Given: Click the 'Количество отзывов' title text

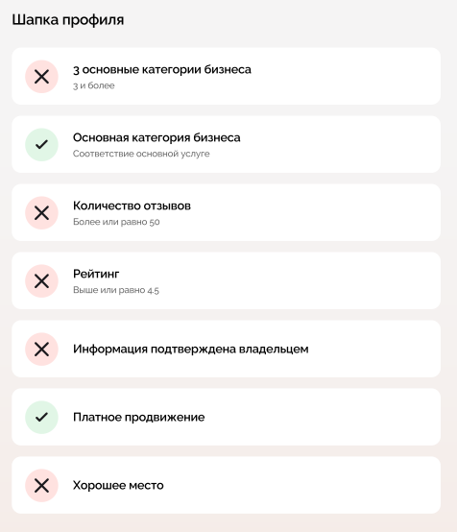Looking at the screenshot, I should tap(132, 206).
